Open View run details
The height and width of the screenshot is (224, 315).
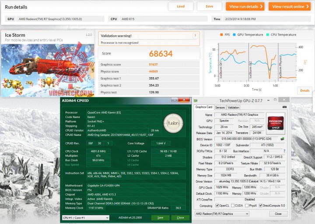click(245, 7)
